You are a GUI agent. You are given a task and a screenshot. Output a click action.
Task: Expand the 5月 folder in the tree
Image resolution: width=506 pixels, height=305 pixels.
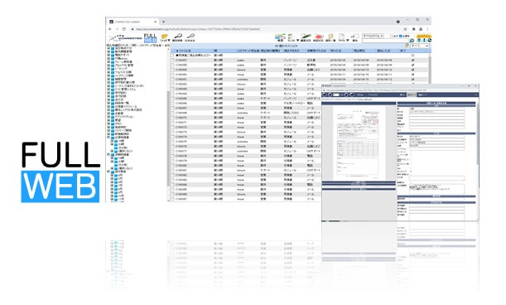tap(112, 179)
